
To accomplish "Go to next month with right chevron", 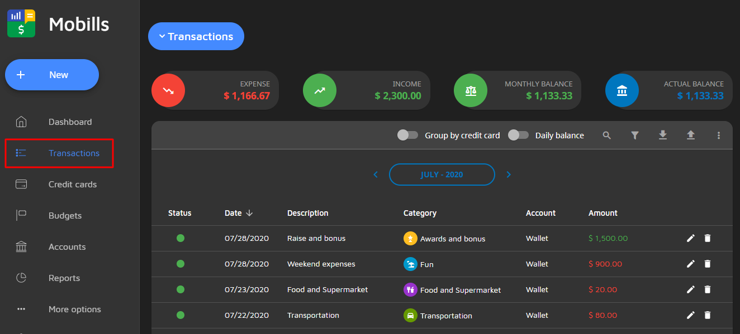I will pos(509,175).
